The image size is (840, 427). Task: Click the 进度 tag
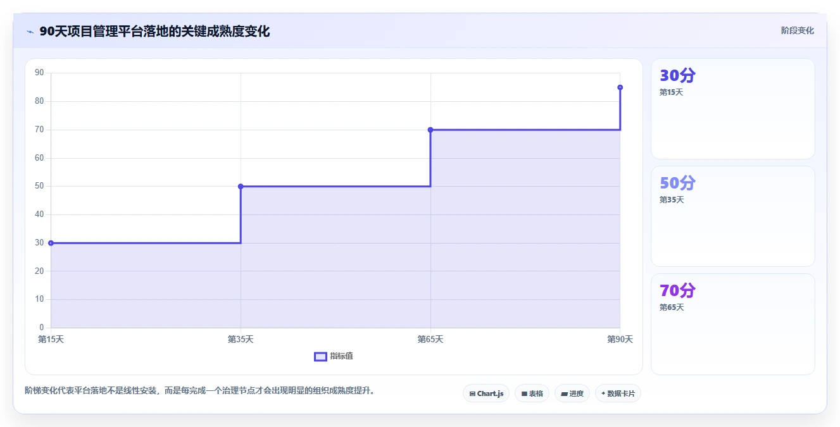point(572,393)
